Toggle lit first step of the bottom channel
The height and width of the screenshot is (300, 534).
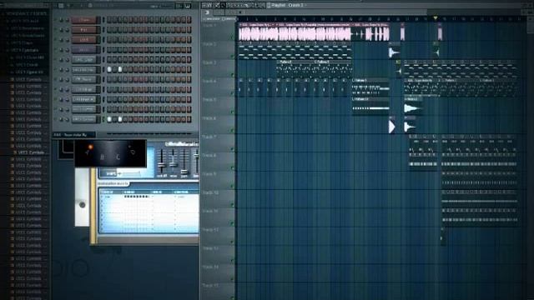(109, 119)
